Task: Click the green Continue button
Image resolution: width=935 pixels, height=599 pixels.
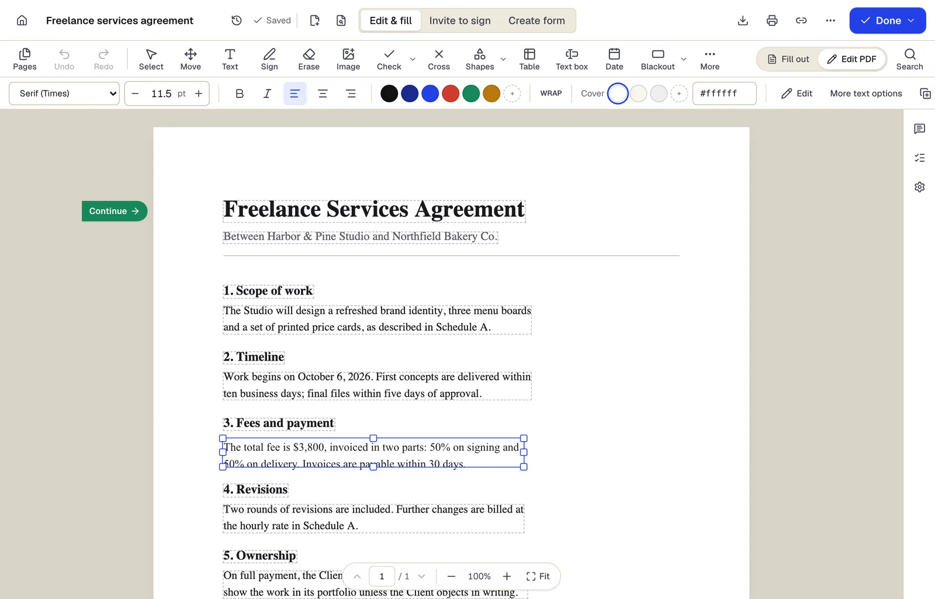Action: [115, 211]
